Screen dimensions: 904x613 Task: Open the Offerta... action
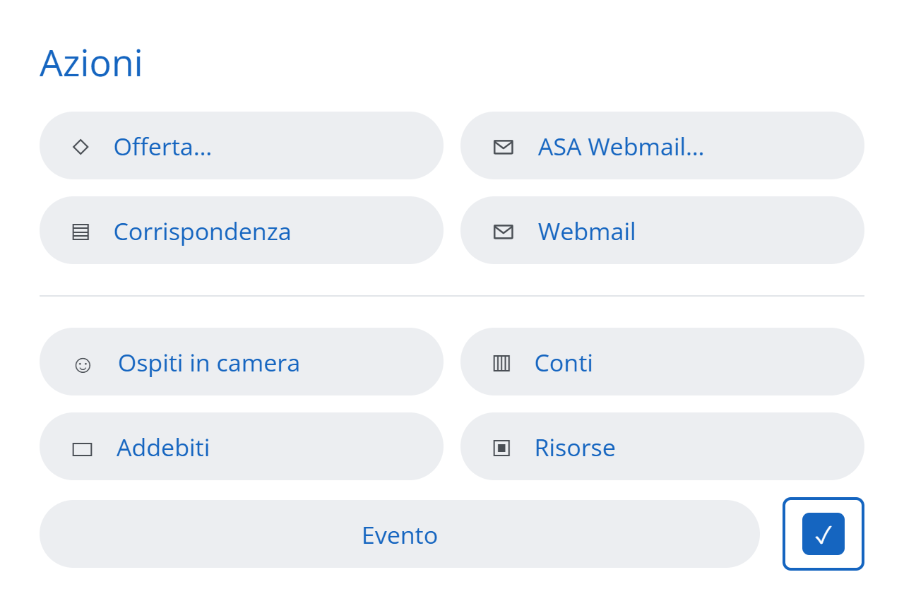242,145
